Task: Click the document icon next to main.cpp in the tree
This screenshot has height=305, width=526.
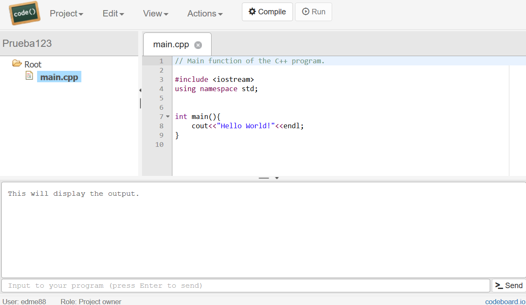Action: pyautogui.click(x=29, y=75)
